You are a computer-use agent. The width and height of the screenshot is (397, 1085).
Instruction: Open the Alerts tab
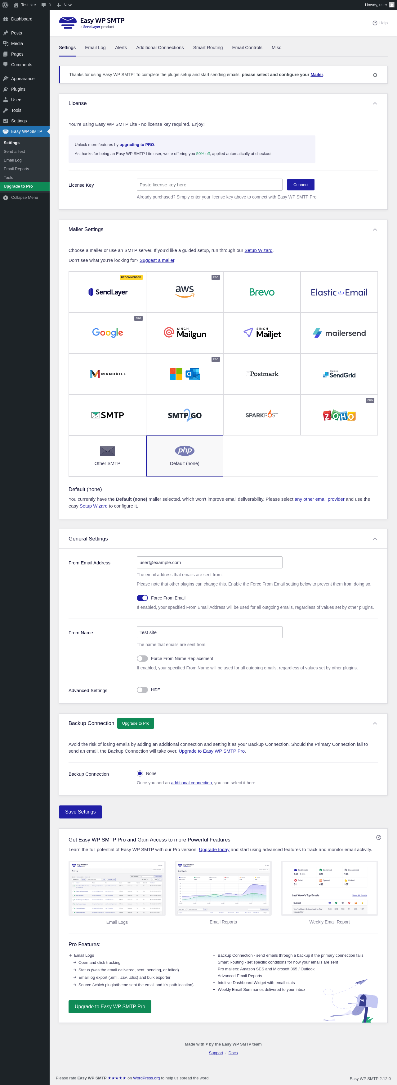tap(121, 48)
